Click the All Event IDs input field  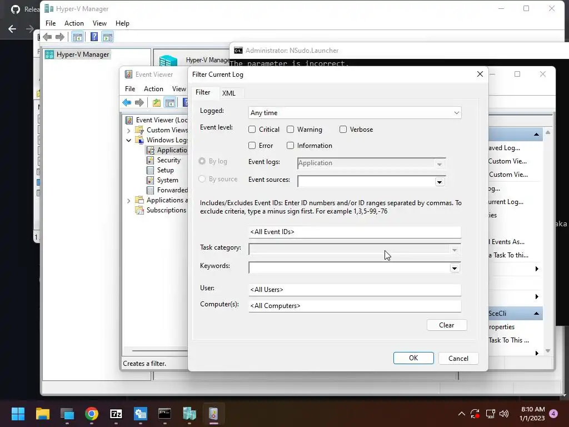coord(355,232)
